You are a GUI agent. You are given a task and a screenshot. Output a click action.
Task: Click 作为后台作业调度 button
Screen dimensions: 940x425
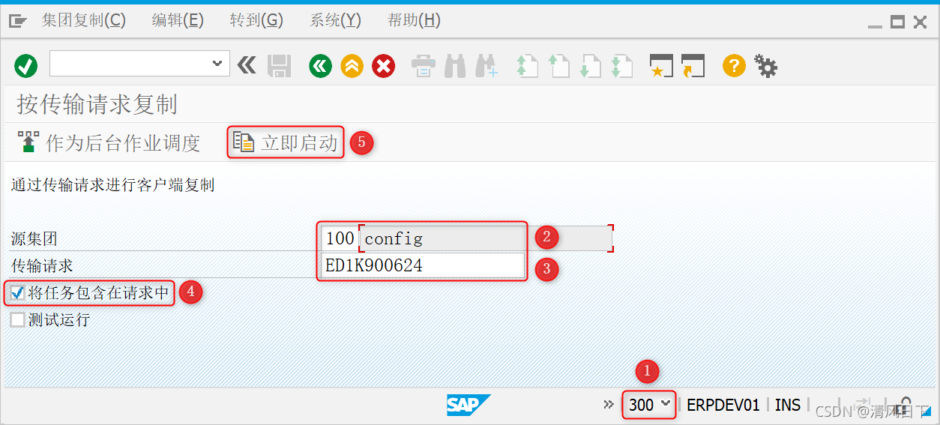108,142
